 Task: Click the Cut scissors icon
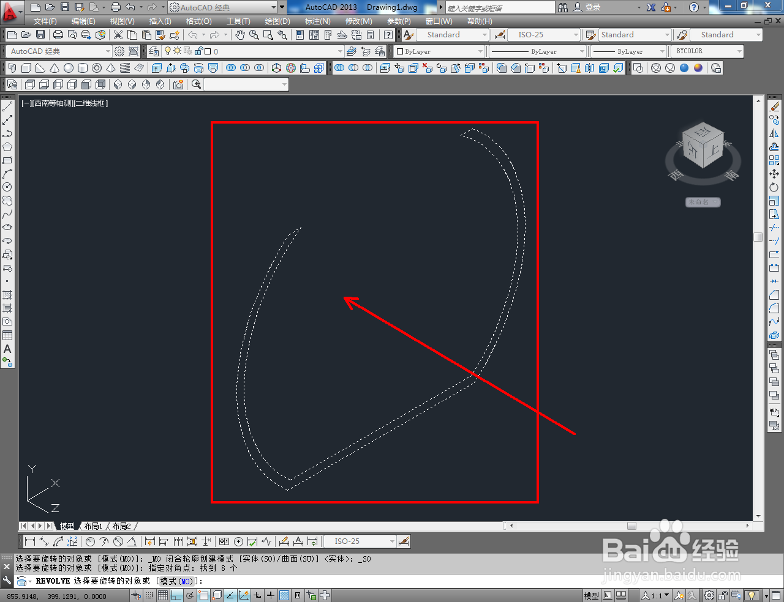[118, 35]
